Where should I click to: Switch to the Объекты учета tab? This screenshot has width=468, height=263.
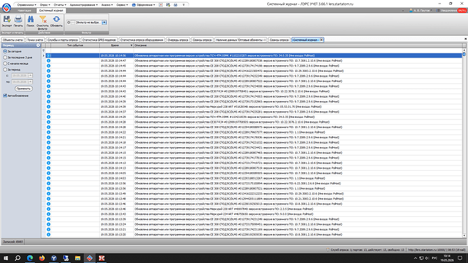(12, 40)
